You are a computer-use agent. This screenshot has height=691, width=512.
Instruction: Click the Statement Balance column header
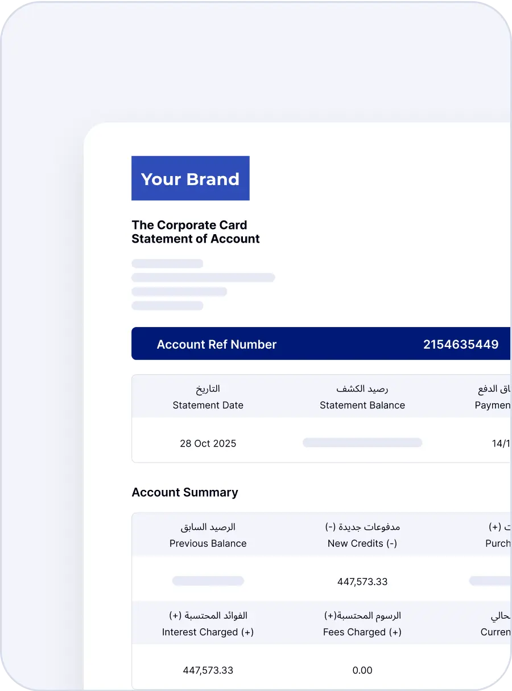[362, 405]
